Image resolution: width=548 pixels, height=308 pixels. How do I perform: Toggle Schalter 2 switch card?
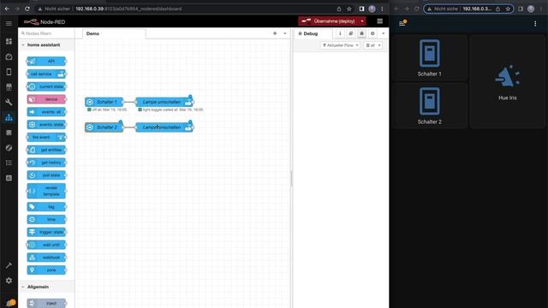(430, 106)
